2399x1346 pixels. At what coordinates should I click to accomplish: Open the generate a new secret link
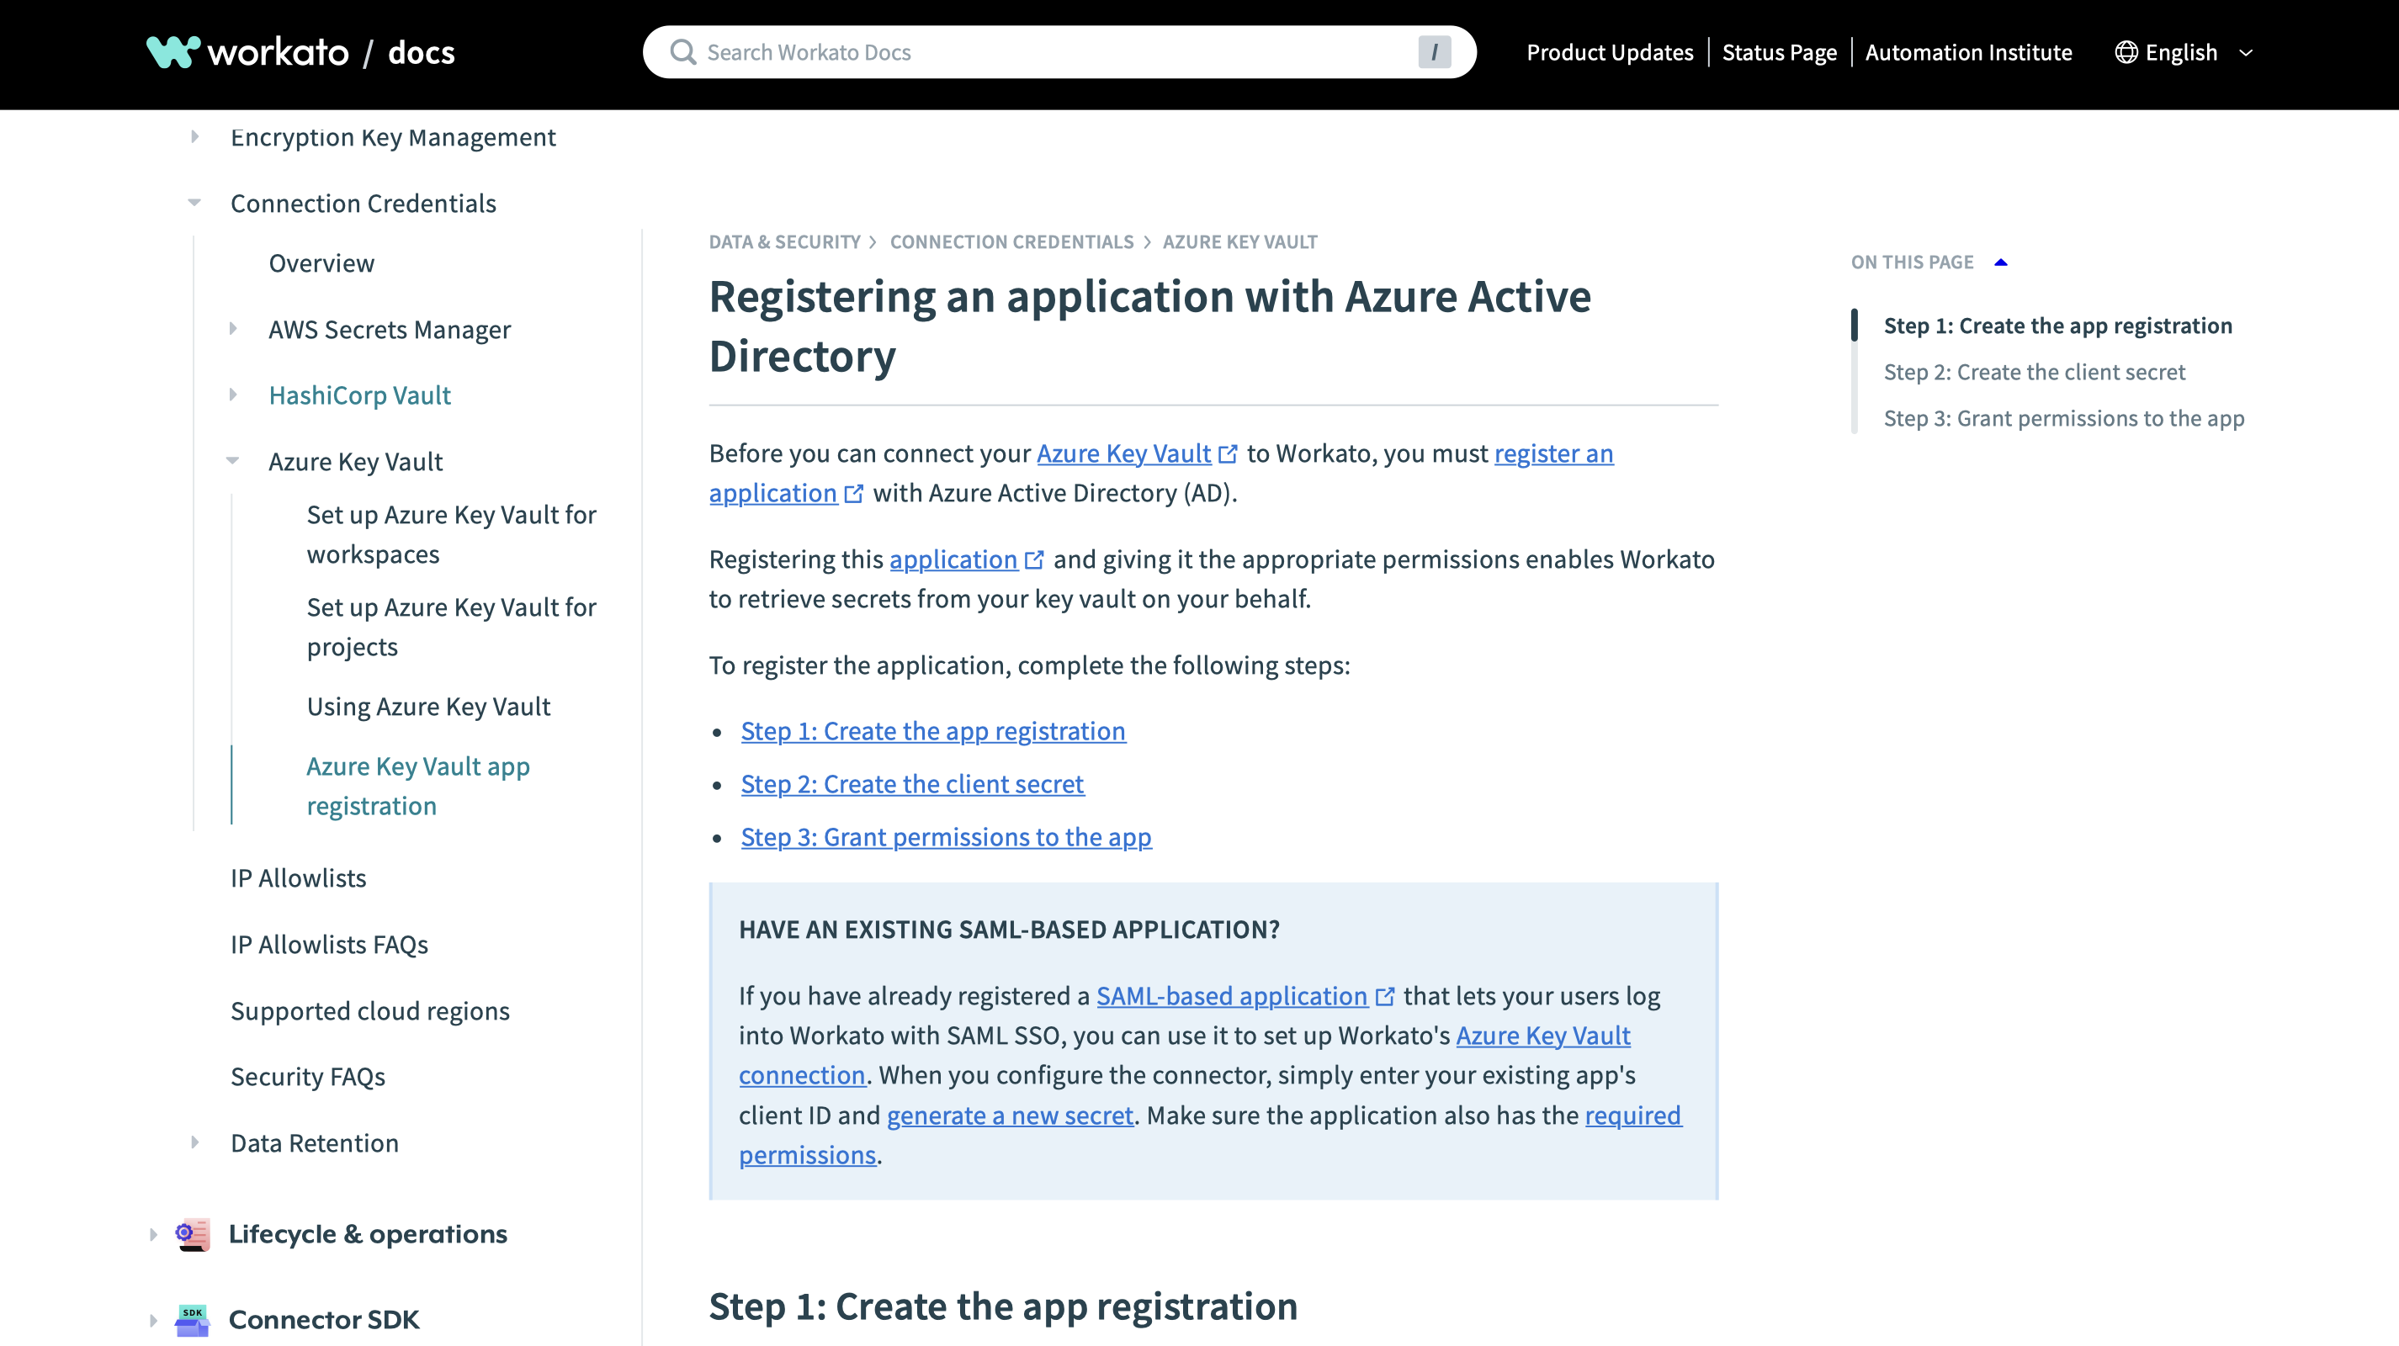pyautogui.click(x=1010, y=1115)
